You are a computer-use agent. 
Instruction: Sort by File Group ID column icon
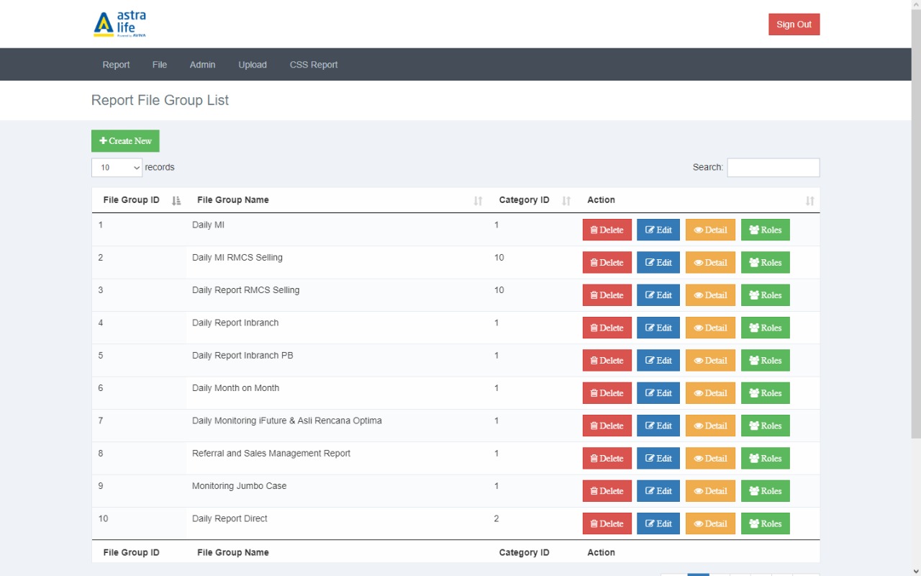click(x=176, y=201)
